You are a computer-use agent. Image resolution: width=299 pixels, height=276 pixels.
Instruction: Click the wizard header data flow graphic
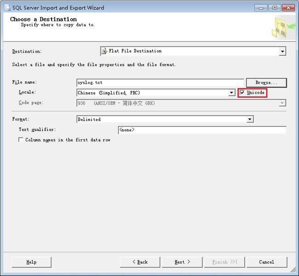tap(283, 28)
